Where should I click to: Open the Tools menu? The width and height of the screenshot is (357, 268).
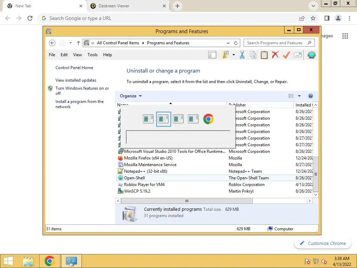pos(92,55)
